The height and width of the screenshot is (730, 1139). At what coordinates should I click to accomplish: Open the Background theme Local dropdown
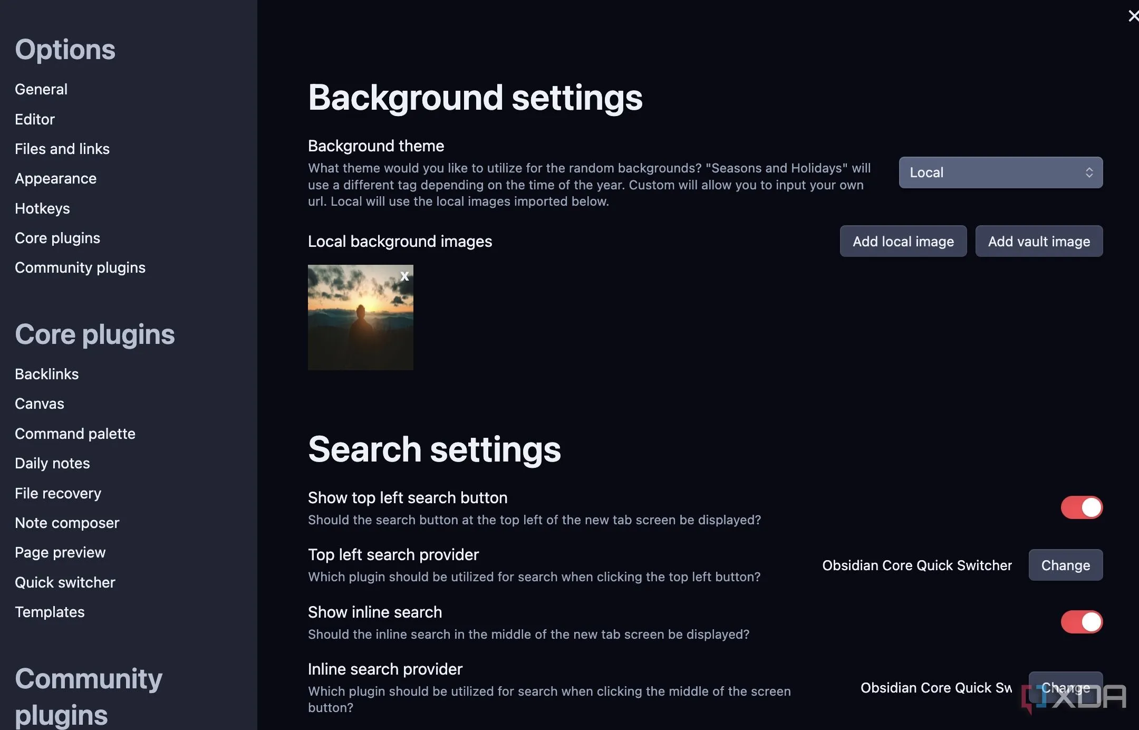[1000, 172]
